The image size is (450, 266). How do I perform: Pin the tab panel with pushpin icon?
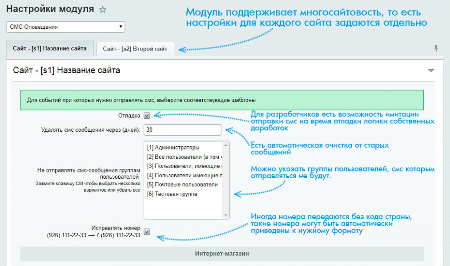click(x=436, y=48)
